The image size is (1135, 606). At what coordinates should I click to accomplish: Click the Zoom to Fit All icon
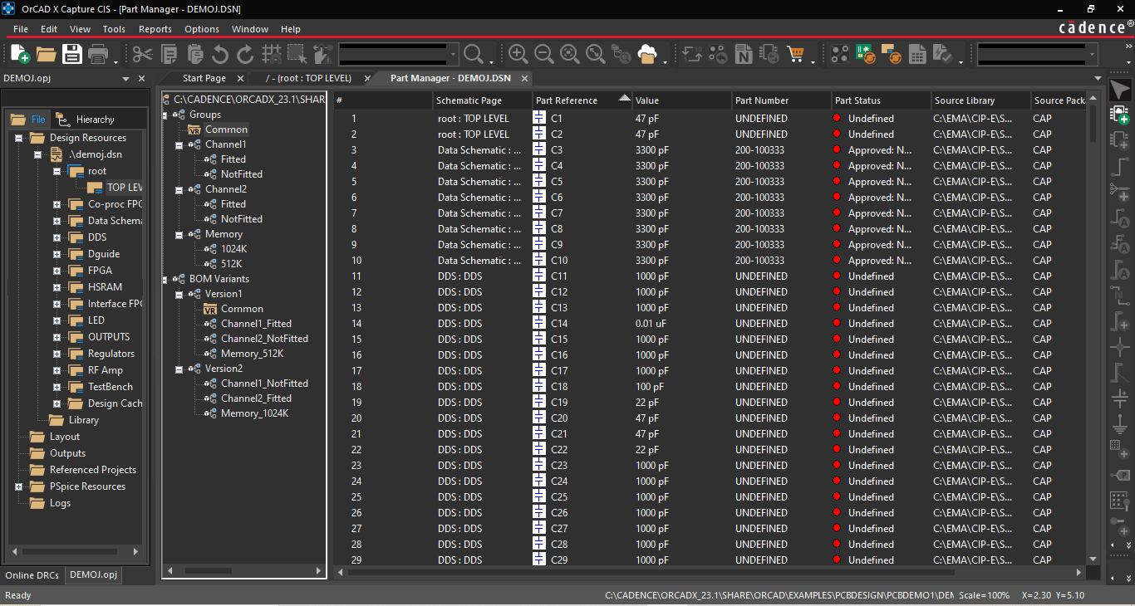(x=595, y=55)
